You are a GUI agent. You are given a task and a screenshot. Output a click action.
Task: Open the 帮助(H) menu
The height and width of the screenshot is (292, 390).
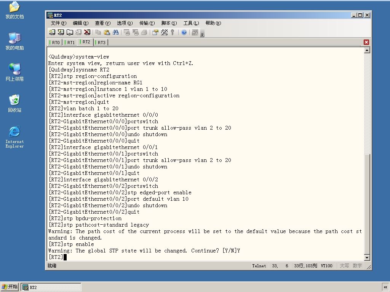point(213,23)
